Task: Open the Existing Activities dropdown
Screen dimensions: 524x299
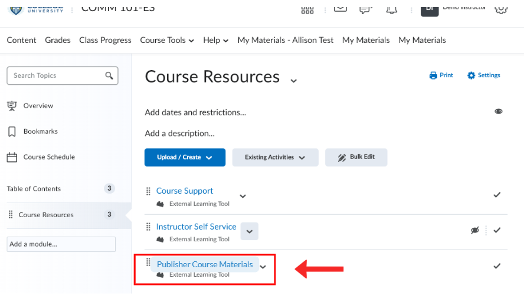Action: (x=275, y=157)
